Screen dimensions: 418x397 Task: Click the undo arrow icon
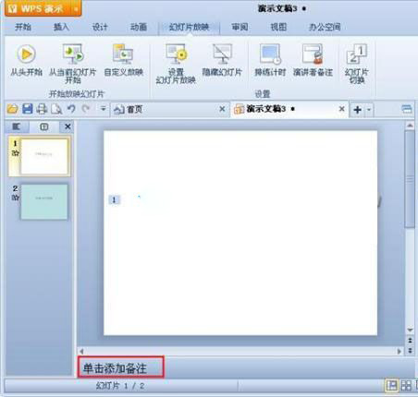[71, 109]
